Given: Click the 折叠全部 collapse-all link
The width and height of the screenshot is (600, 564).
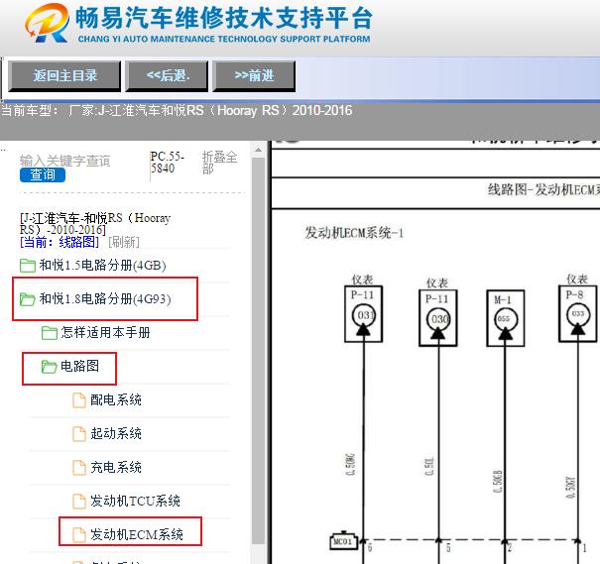Looking at the screenshot, I should (219, 163).
